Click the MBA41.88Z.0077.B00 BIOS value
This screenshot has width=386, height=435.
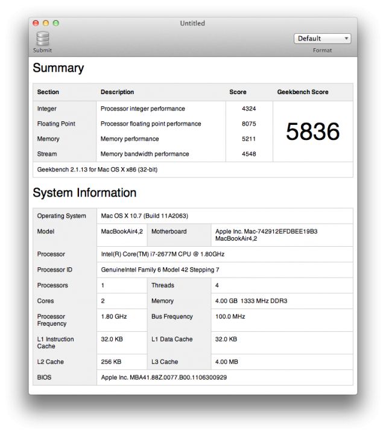pos(164,377)
